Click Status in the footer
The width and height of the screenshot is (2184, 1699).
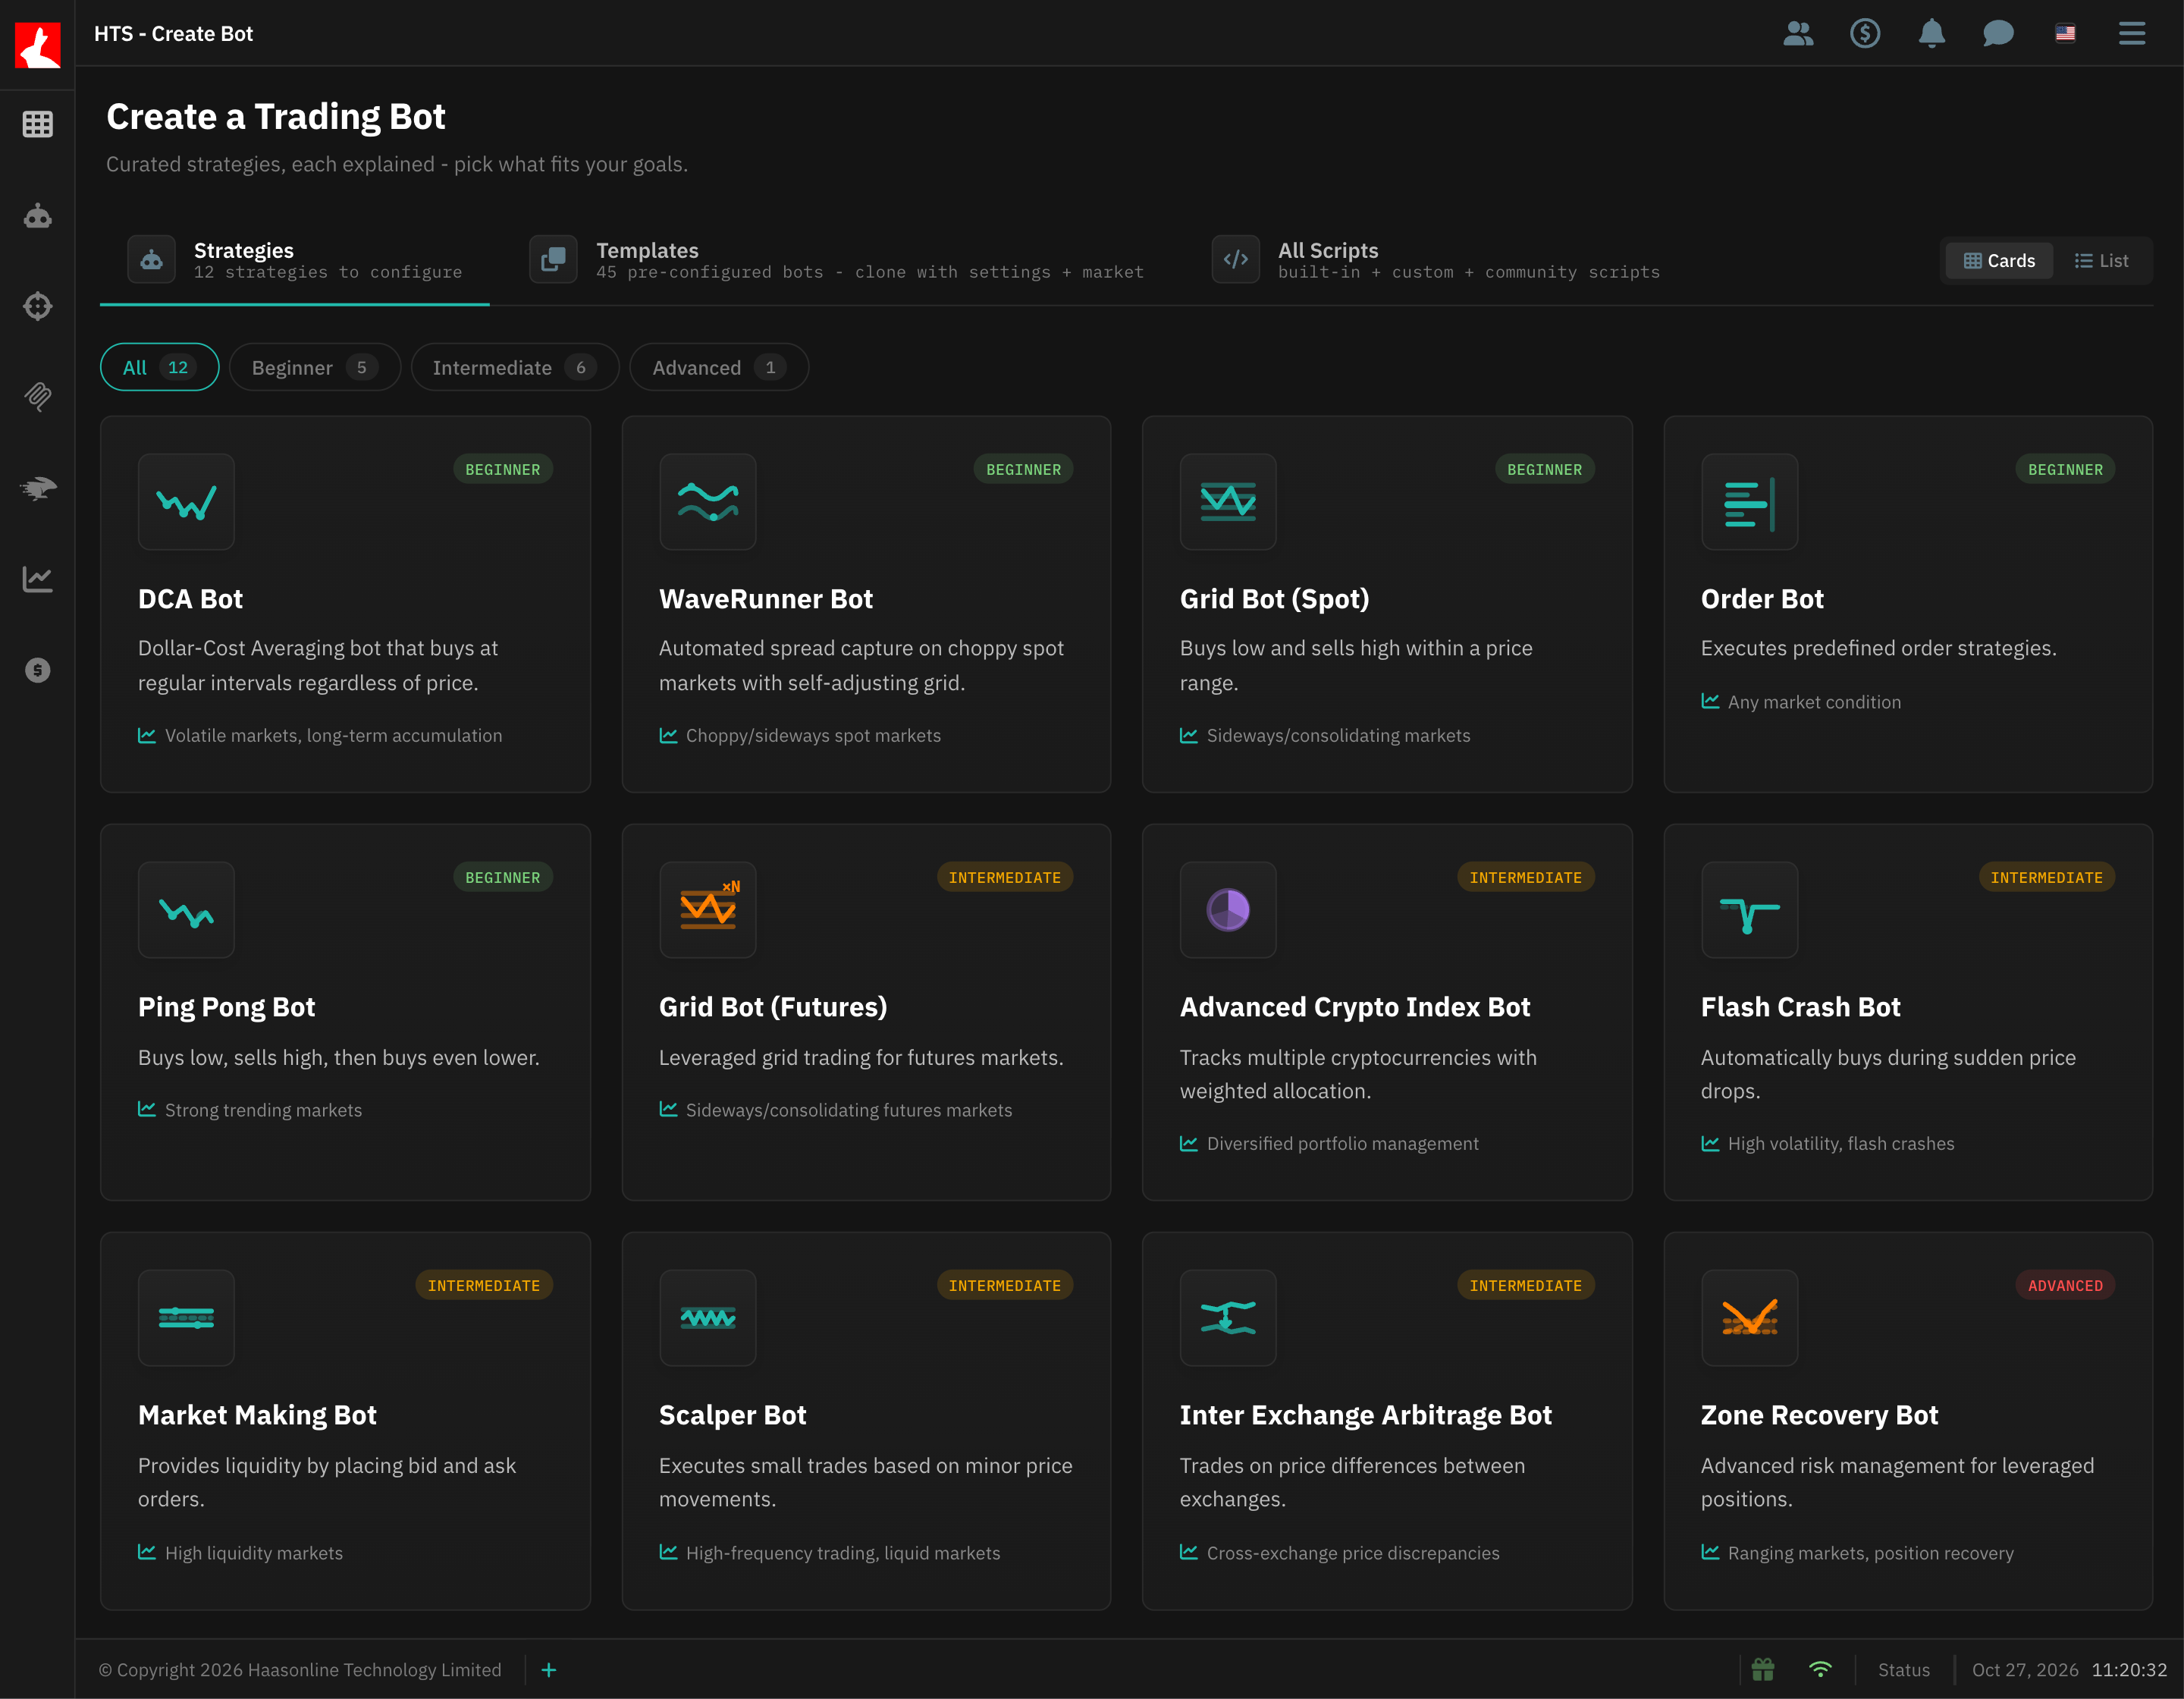(x=1903, y=1669)
